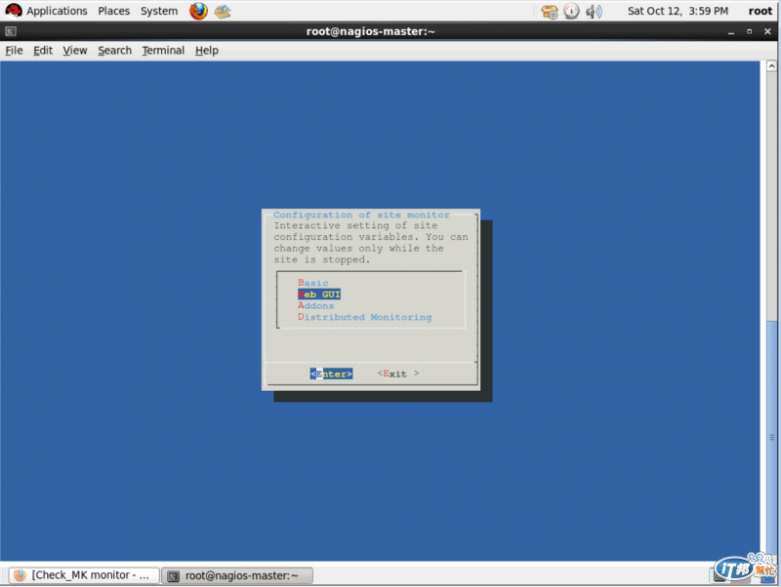Viewport: 781px width, 587px height.
Task: Switch to Check_MK monitor Firefox taskbar window
Action: 84,575
